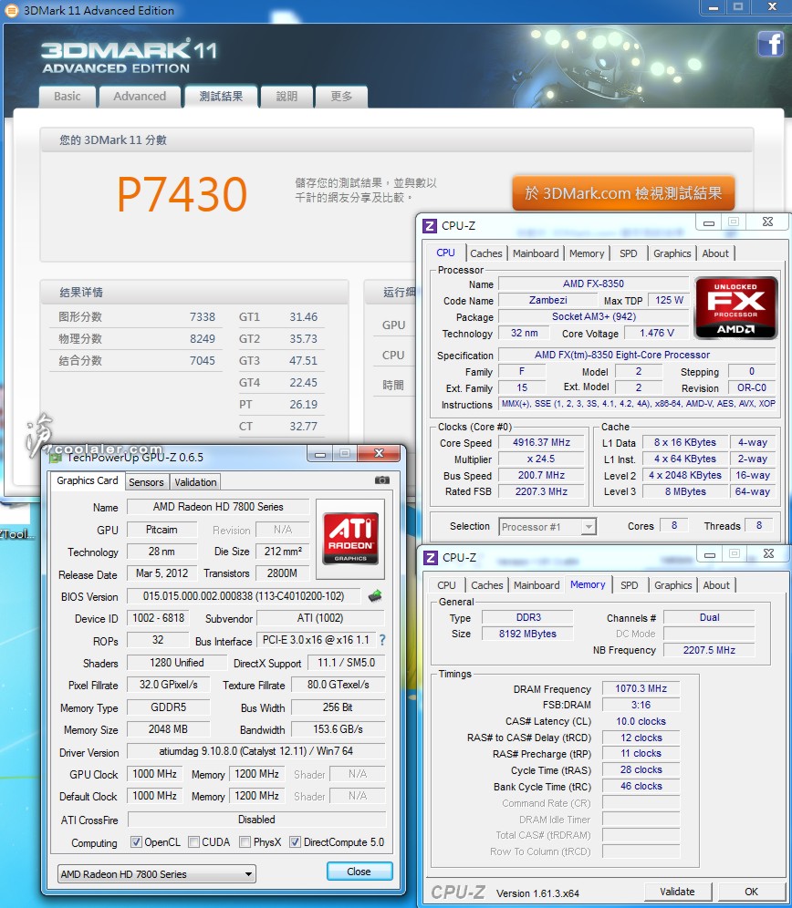Select the Caches tab in upper CPU-Z
Screen dimensions: 792x908
(x=486, y=253)
